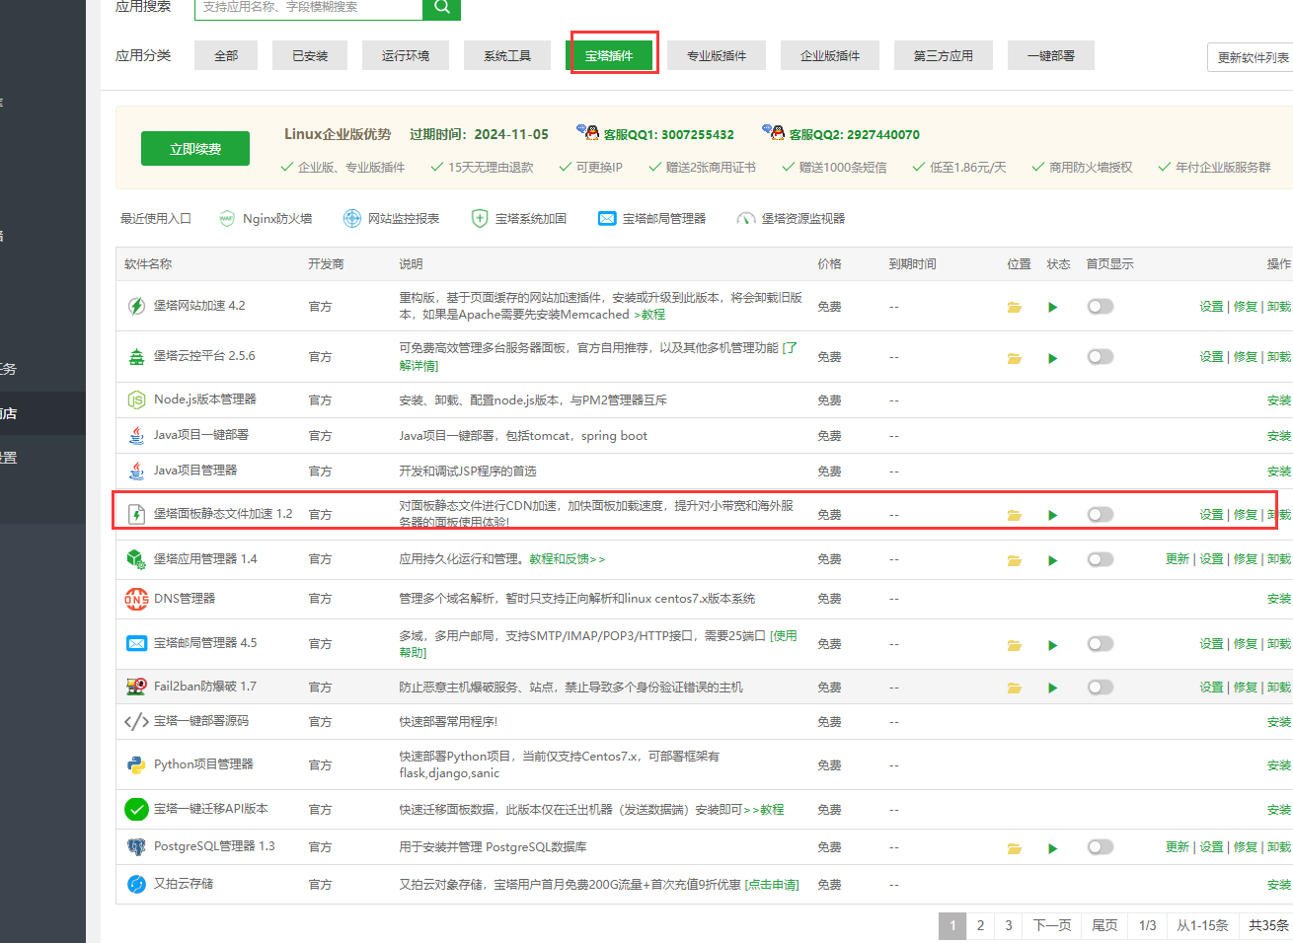The height and width of the screenshot is (943, 1293).
Task: Click the start icon for 堡塔云控平台 2.5.6
Action: click(1052, 356)
